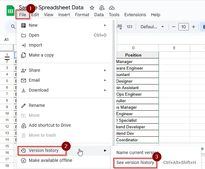
Task: Click the font size field showing 10
Action: click(x=184, y=27)
